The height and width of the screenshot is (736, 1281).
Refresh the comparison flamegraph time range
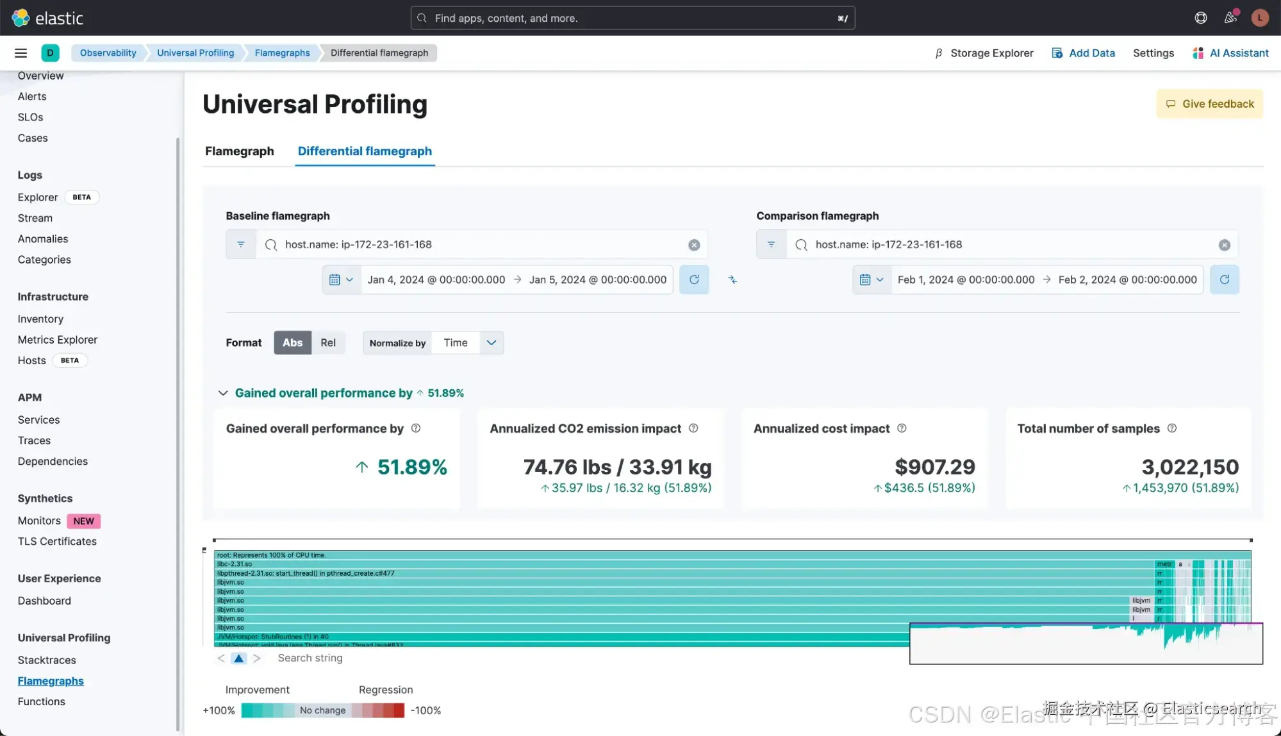(1224, 280)
